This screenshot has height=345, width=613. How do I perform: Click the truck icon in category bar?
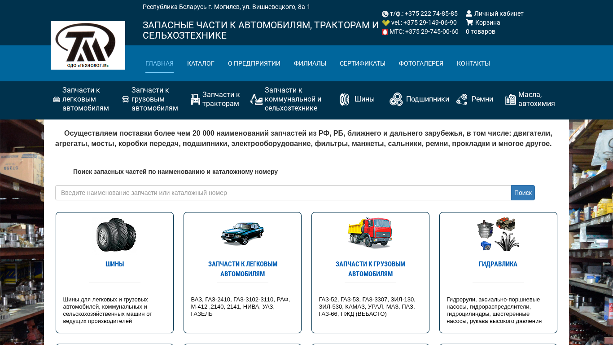(126, 99)
